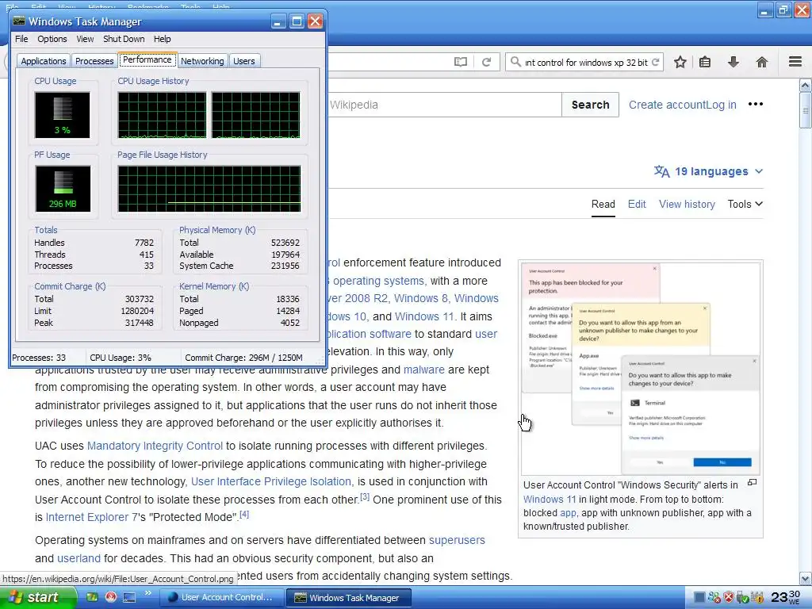The image size is (812, 609).
Task: Click the CPU Usage gauge showing 3 %
Action: click(x=62, y=115)
